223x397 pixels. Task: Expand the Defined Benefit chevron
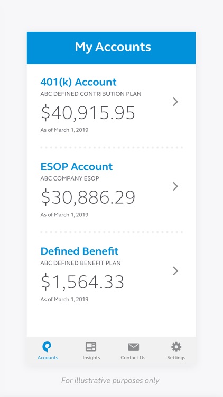coord(175,271)
